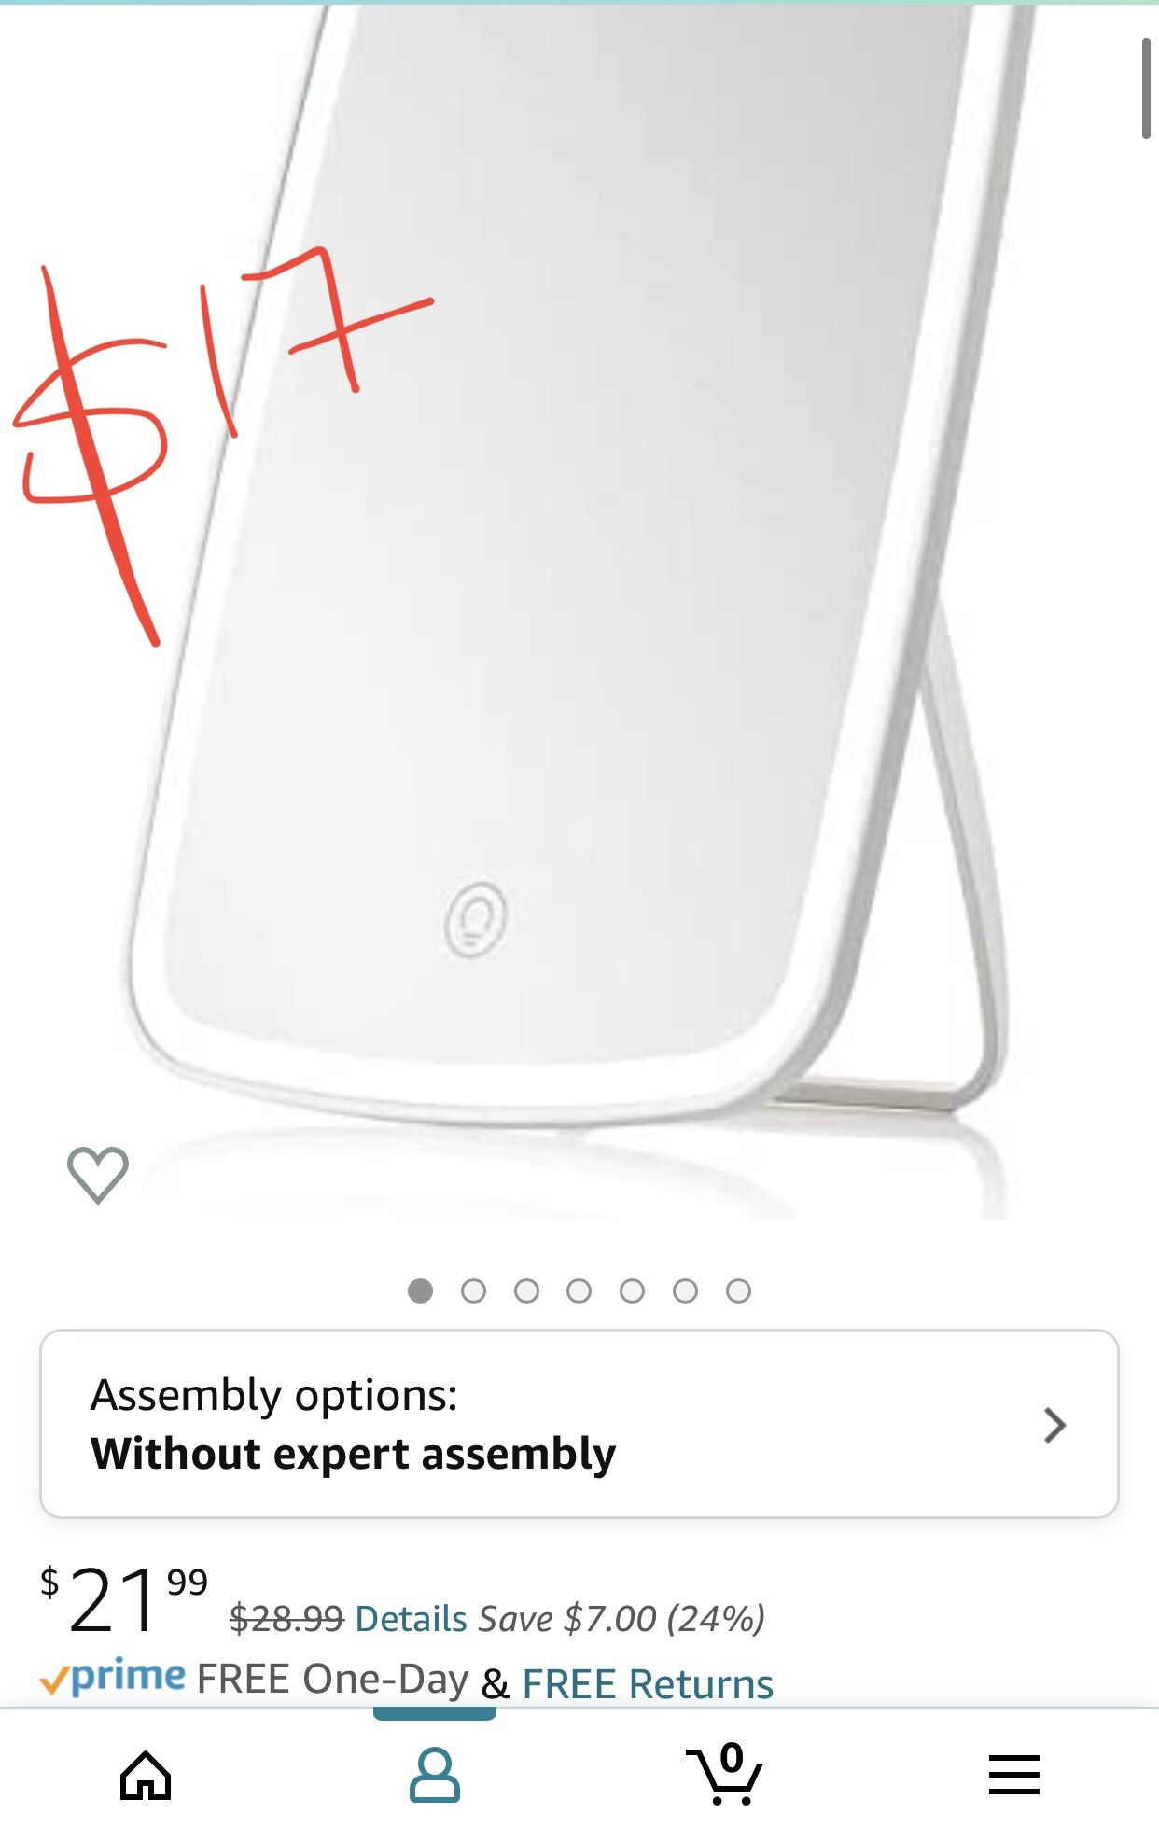1159x1841 pixels.
Task: Tap the heart wishlist icon
Action: pos(98,1175)
